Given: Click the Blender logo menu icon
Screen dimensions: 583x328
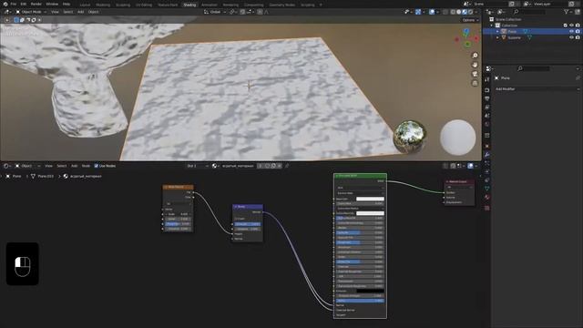Looking at the screenshot, I should (5, 4).
